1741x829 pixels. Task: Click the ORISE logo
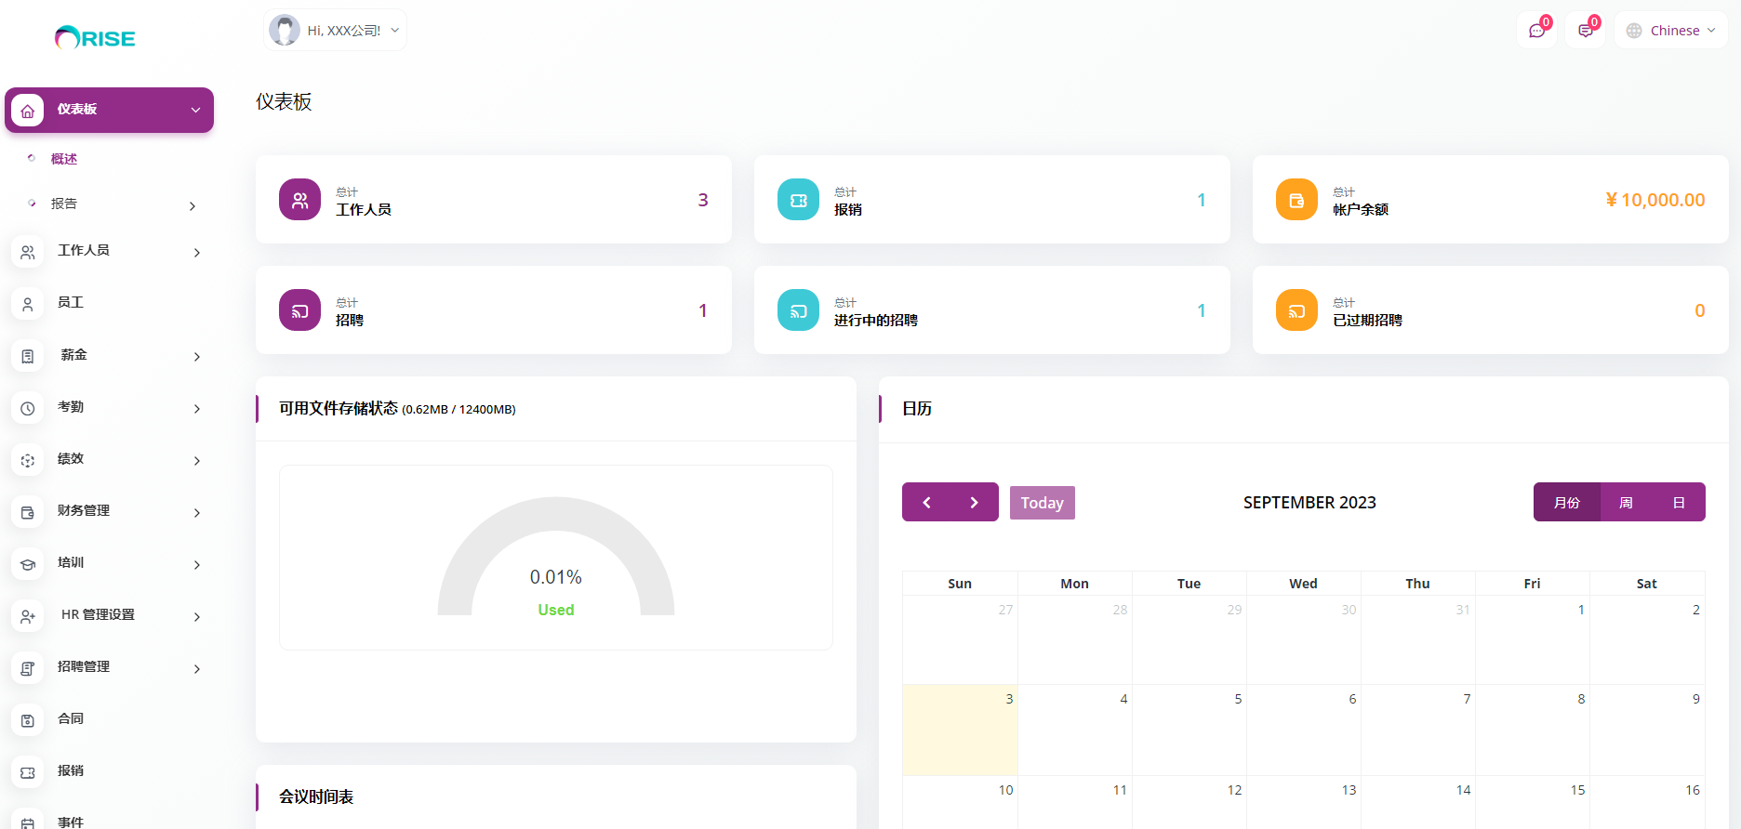95,38
